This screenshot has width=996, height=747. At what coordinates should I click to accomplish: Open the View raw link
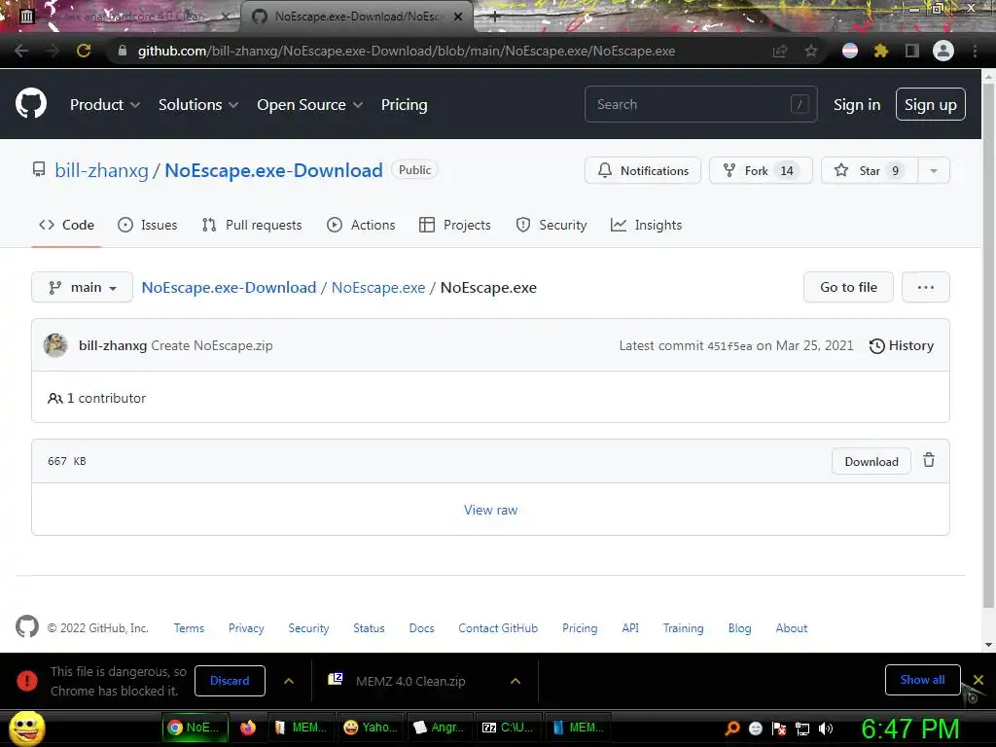tap(490, 510)
